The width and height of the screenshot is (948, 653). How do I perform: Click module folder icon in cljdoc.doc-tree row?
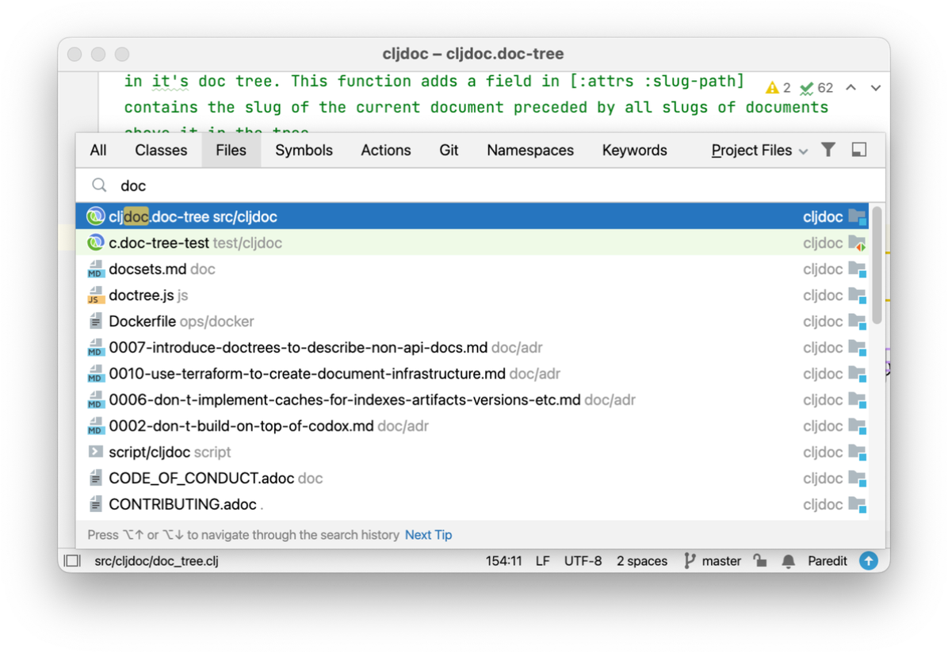pyautogui.click(x=858, y=216)
